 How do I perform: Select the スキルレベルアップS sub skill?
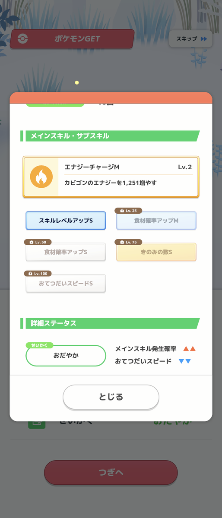click(x=66, y=221)
